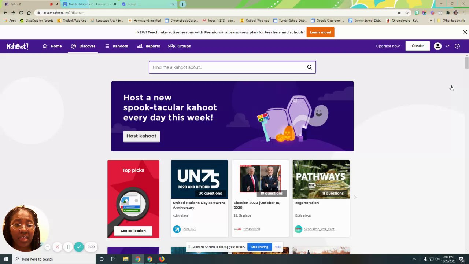Click the browser back arrow

pyautogui.click(x=5, y=13)
